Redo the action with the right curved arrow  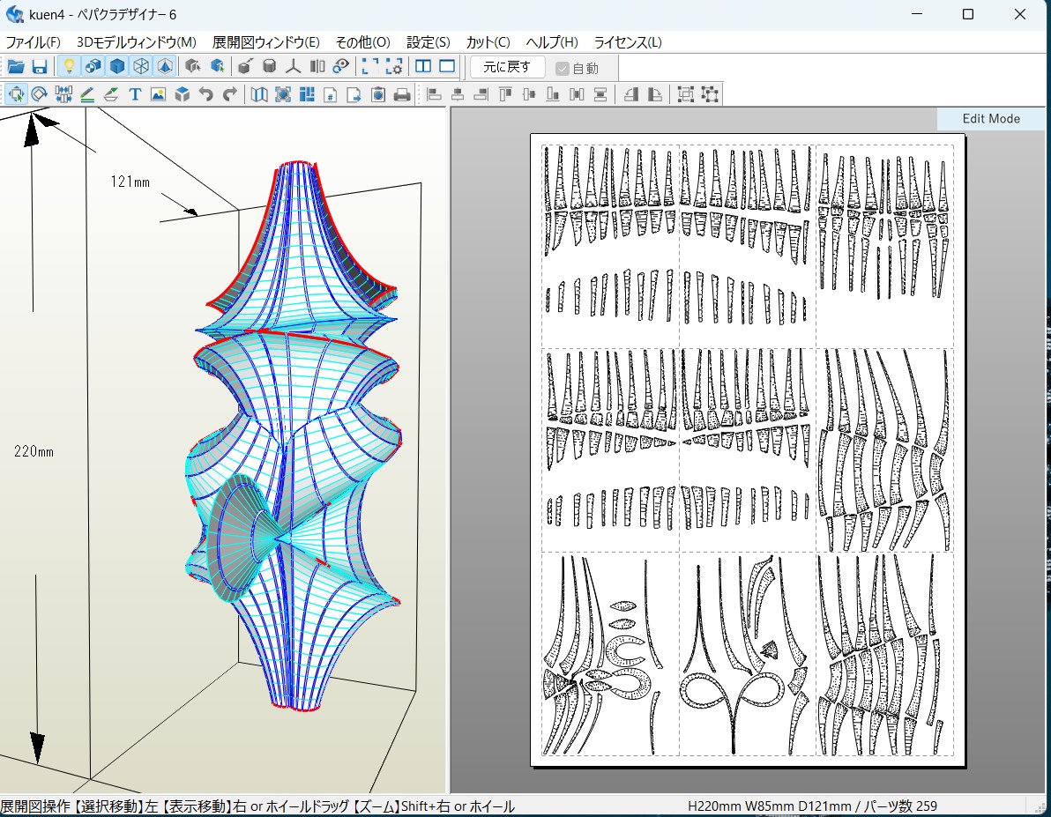pyautogui.click(x=230, y=94)
